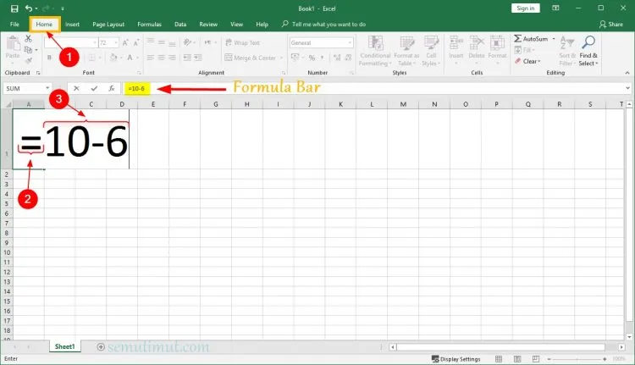The height and width of the screenshot is (365, 635).
Task: Click the Fill Color paint bucket
Action: (113, 58)
